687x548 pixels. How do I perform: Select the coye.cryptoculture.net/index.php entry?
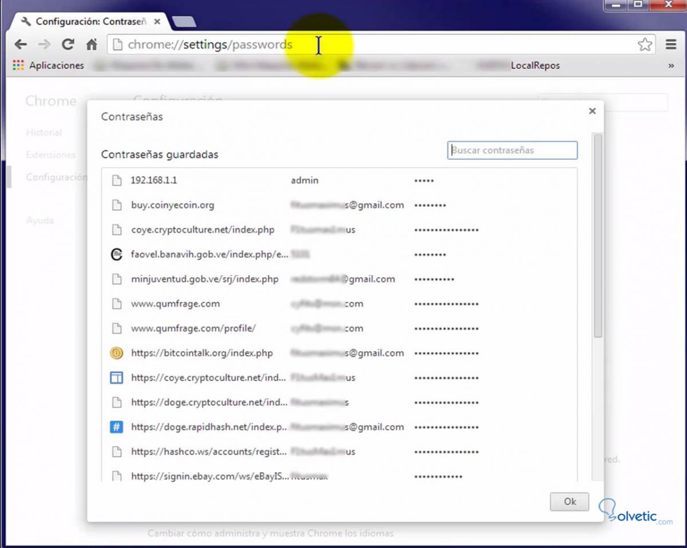(339, 230)
